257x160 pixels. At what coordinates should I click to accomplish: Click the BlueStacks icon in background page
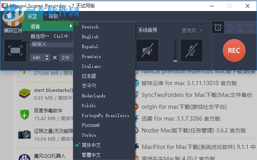point(24,93)
